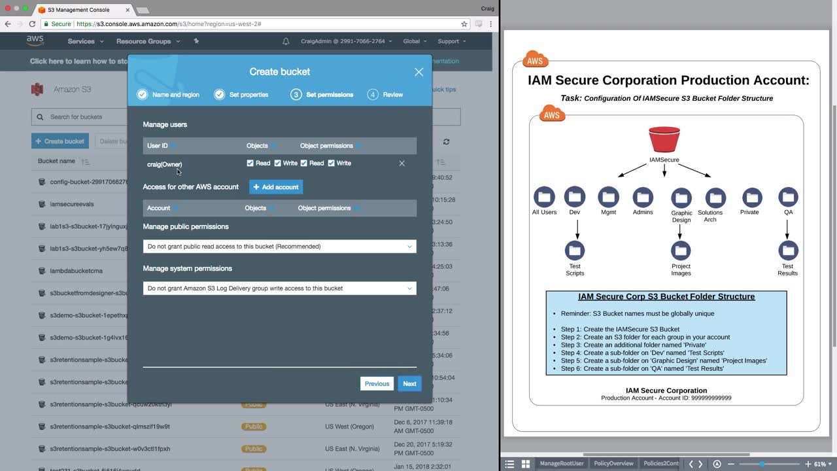Show grid view in the diagram app
This screenshot has width=837, height=471.
click(x=525, y=464)
